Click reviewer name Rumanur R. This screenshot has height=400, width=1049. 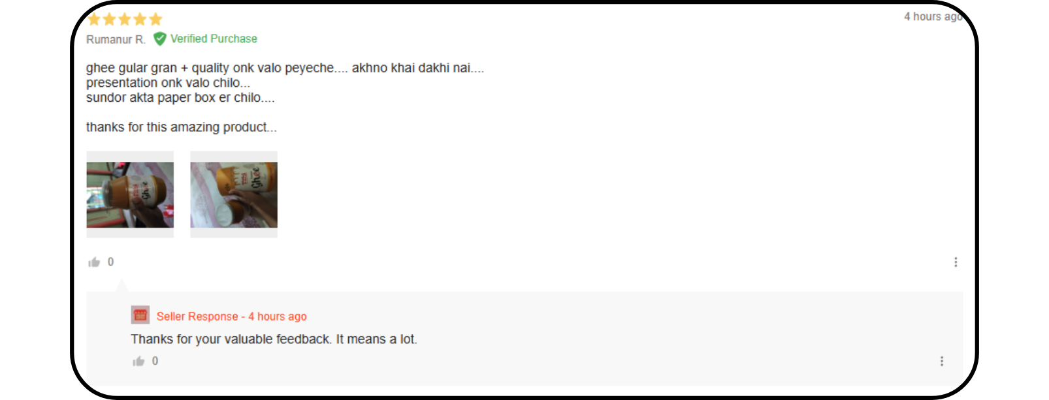click(116, 40)
